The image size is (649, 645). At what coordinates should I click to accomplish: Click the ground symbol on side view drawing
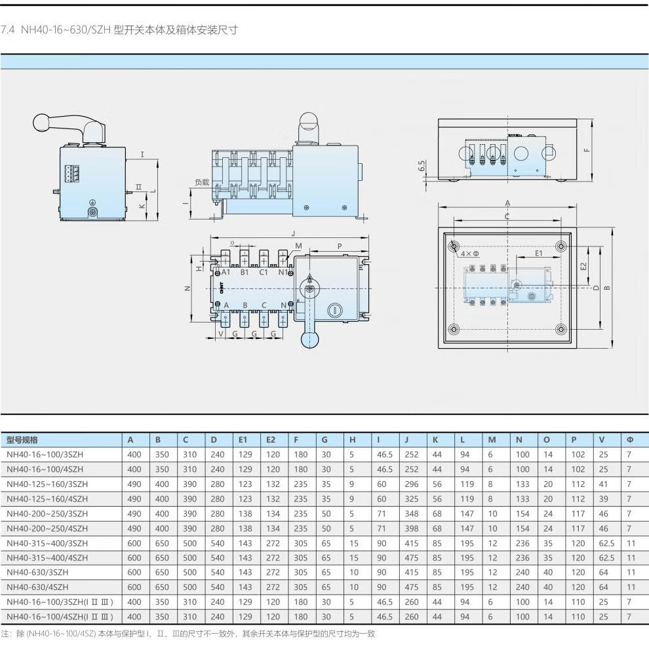(x=92, y=203)
